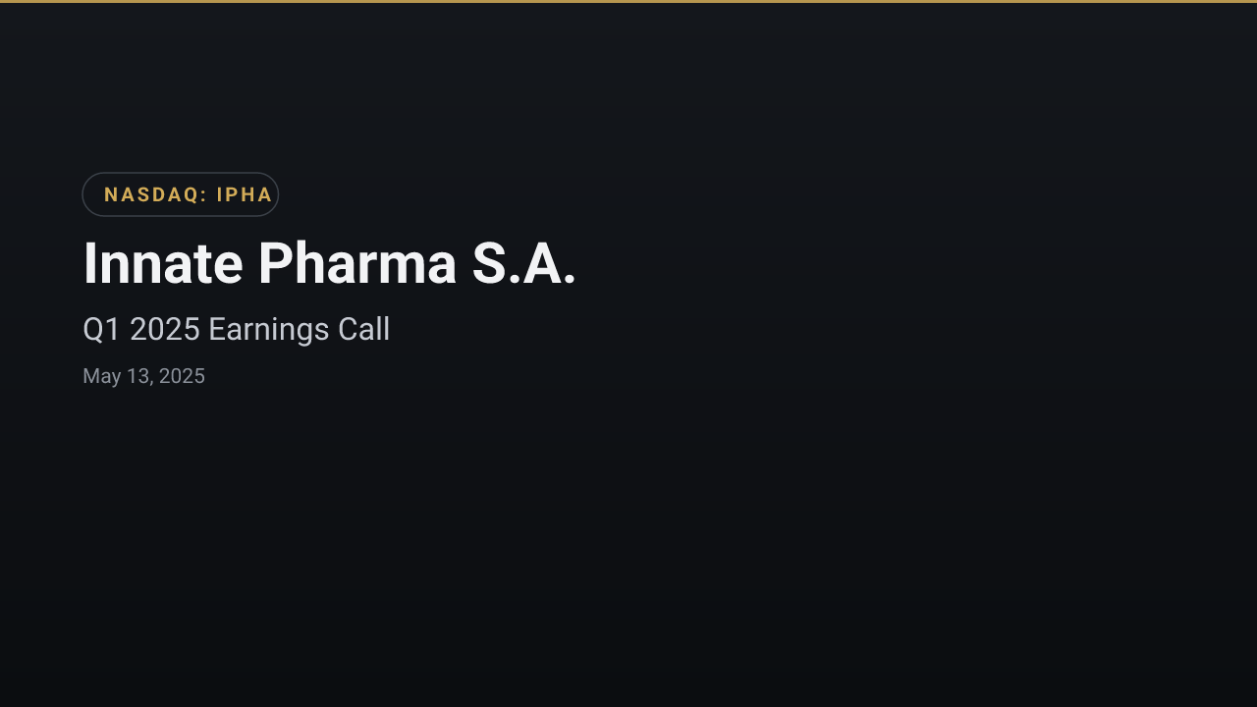Click the word Call in the subtitle
The width and height of the screenshot is (1257, 707).
364,329
